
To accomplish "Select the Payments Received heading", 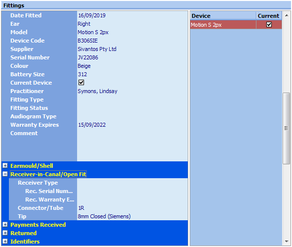I will (38, 225).
